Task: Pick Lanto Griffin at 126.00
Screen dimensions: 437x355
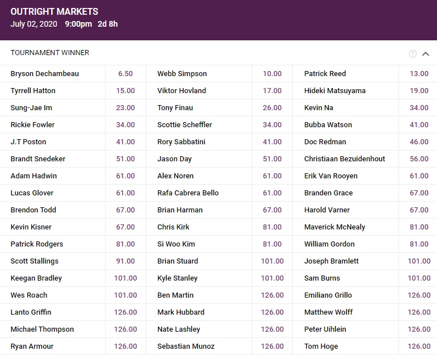Action: (126, 312)
